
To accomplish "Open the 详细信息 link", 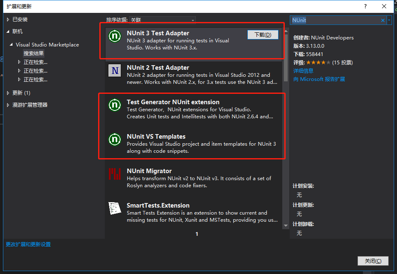I will coord(303,71).
